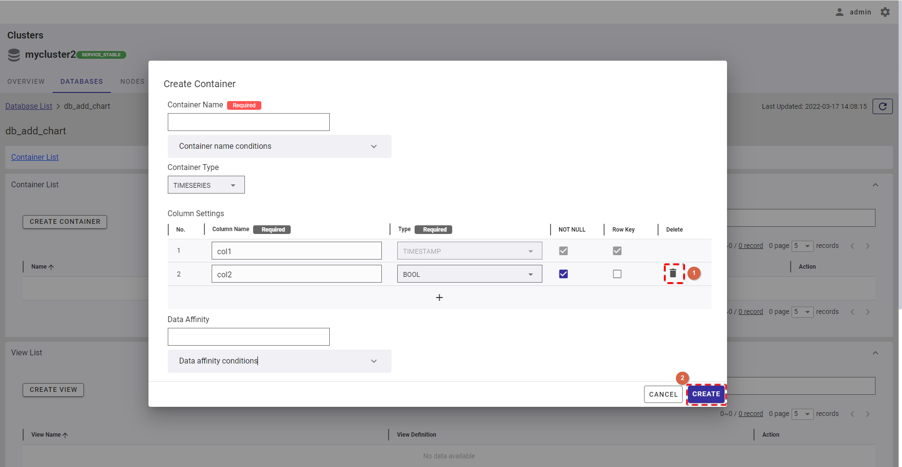Sort by Name ascending arrow icon
Screen dimensions: 902x467
tap(51, 267)
